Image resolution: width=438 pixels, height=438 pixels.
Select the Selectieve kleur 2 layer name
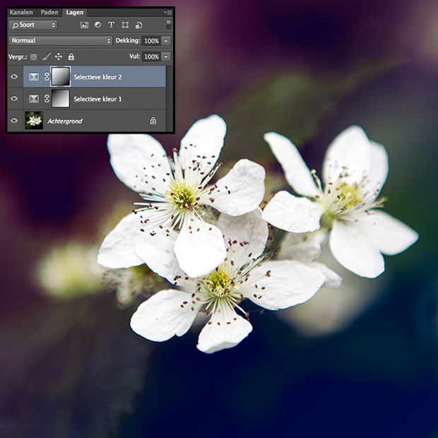(x=97, y=77)
